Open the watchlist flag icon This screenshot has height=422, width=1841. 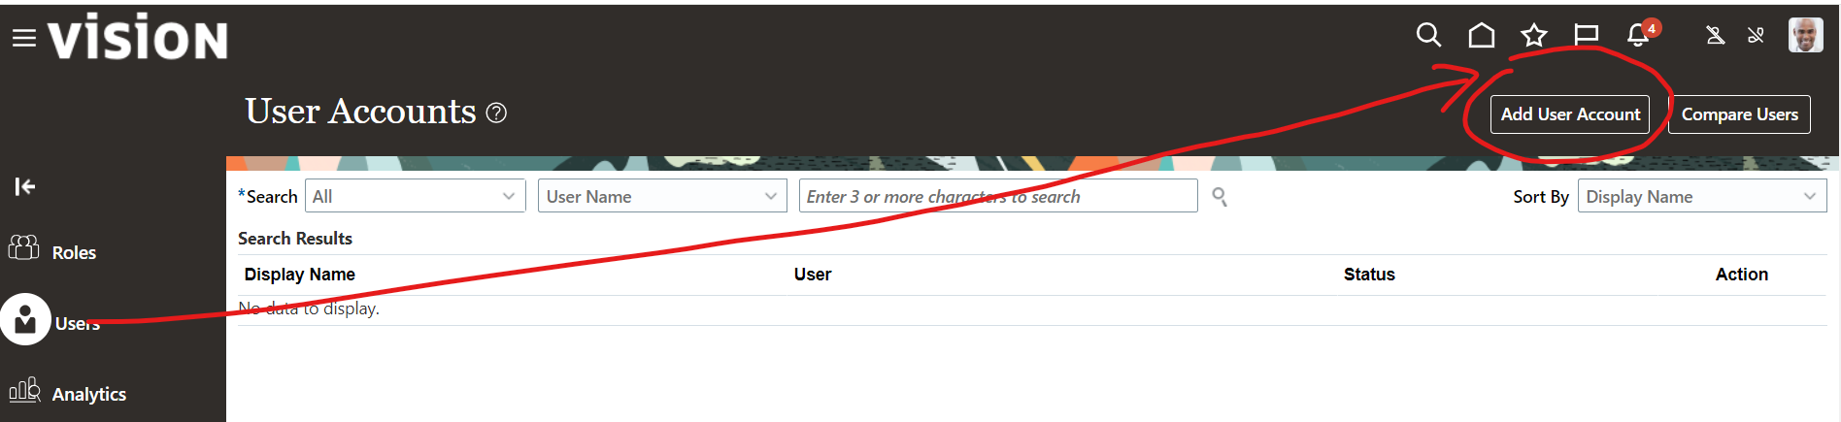(x=1587, y=36)
